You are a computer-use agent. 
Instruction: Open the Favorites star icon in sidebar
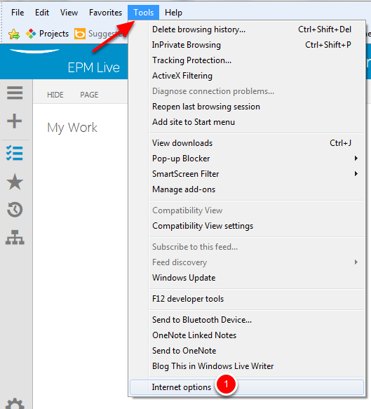pyautogui.click(x=15, y=182)
